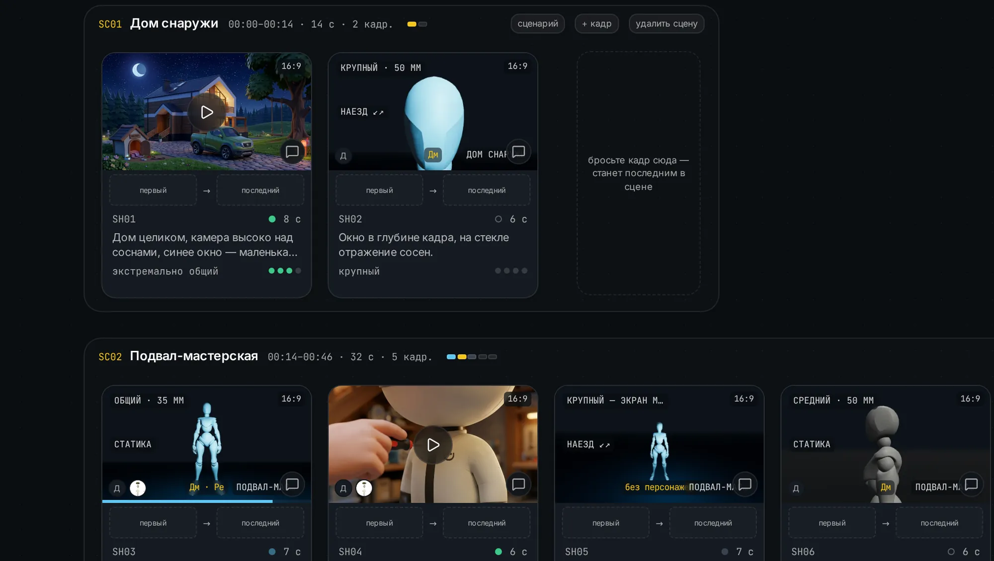Toggle SH04 green status dot
Viewport: 994px width, 561px height.
[498, 552]
